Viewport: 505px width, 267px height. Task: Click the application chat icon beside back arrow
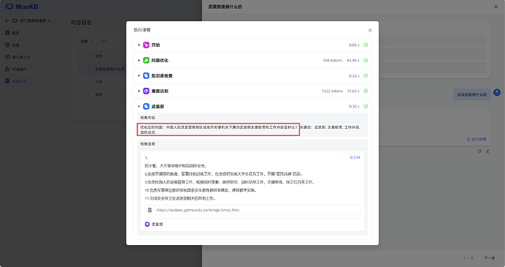[15, 20]
